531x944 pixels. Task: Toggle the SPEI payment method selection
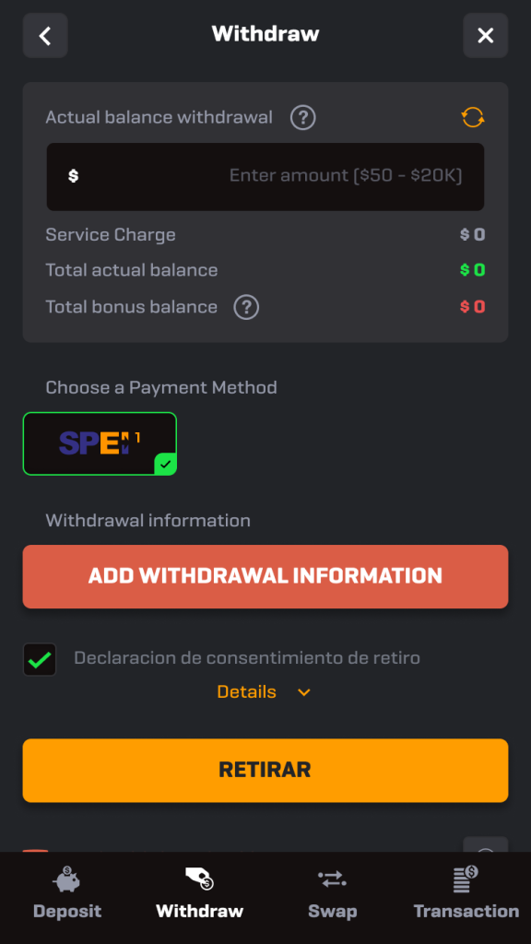pyautogui.click(x=100, y=443)
